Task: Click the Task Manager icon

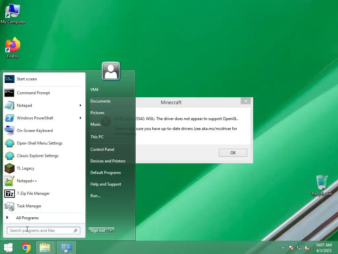Action: (x=9, y=206)
